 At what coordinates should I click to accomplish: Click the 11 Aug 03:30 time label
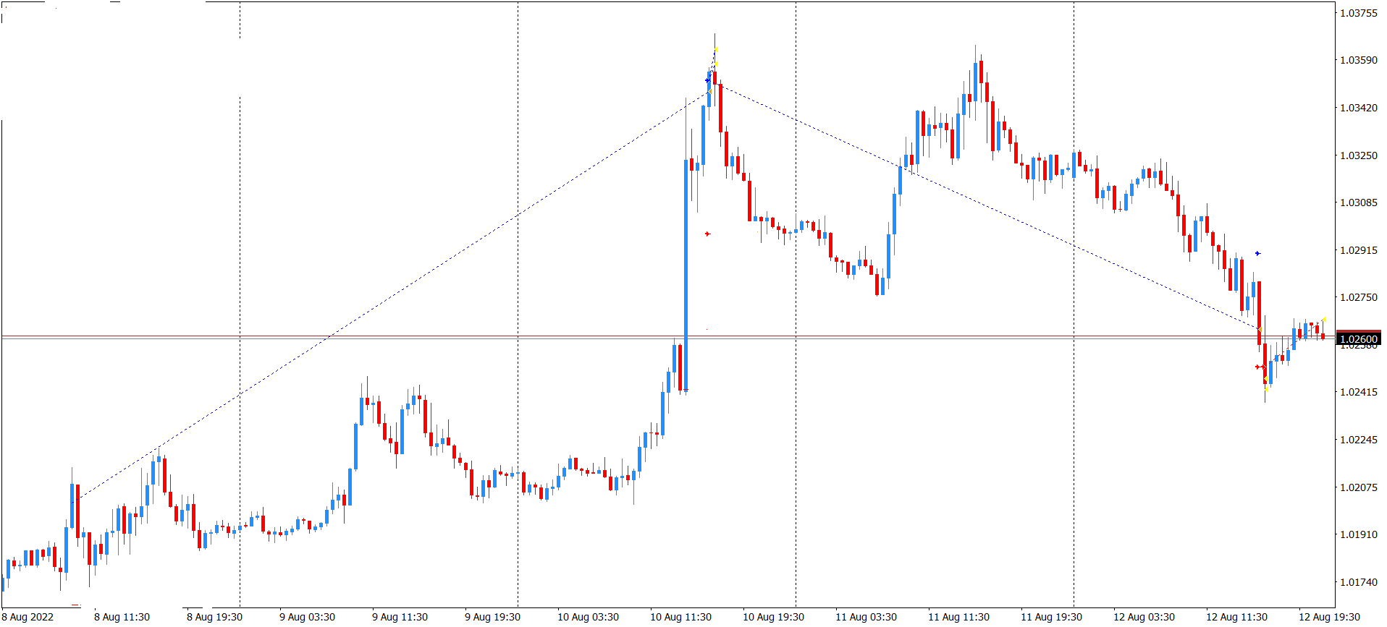pyautogui.click(x=866, y=617)
